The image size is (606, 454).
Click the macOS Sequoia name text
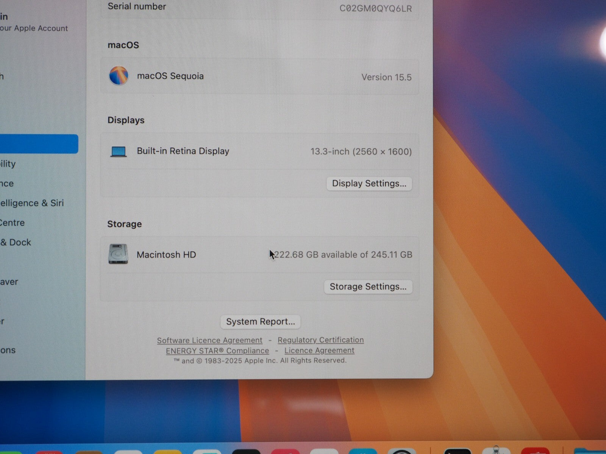[x=170, y=76]
